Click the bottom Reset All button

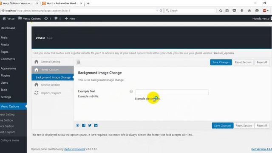coord(262,125)
